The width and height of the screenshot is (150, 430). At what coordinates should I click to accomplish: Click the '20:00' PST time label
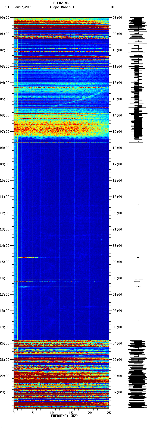point(5,343)
